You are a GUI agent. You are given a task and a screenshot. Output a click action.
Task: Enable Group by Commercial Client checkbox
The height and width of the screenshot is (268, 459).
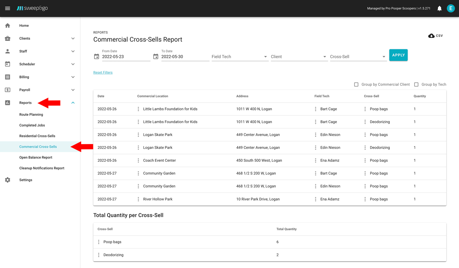tap(356, 84)
